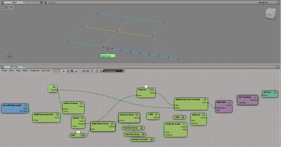The width and height of the screenshot is (281, 147).
Task: Open the Nodes menu
Action: pos(25,70)
